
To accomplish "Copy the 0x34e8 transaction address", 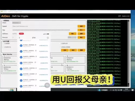I will coord(35,45).
